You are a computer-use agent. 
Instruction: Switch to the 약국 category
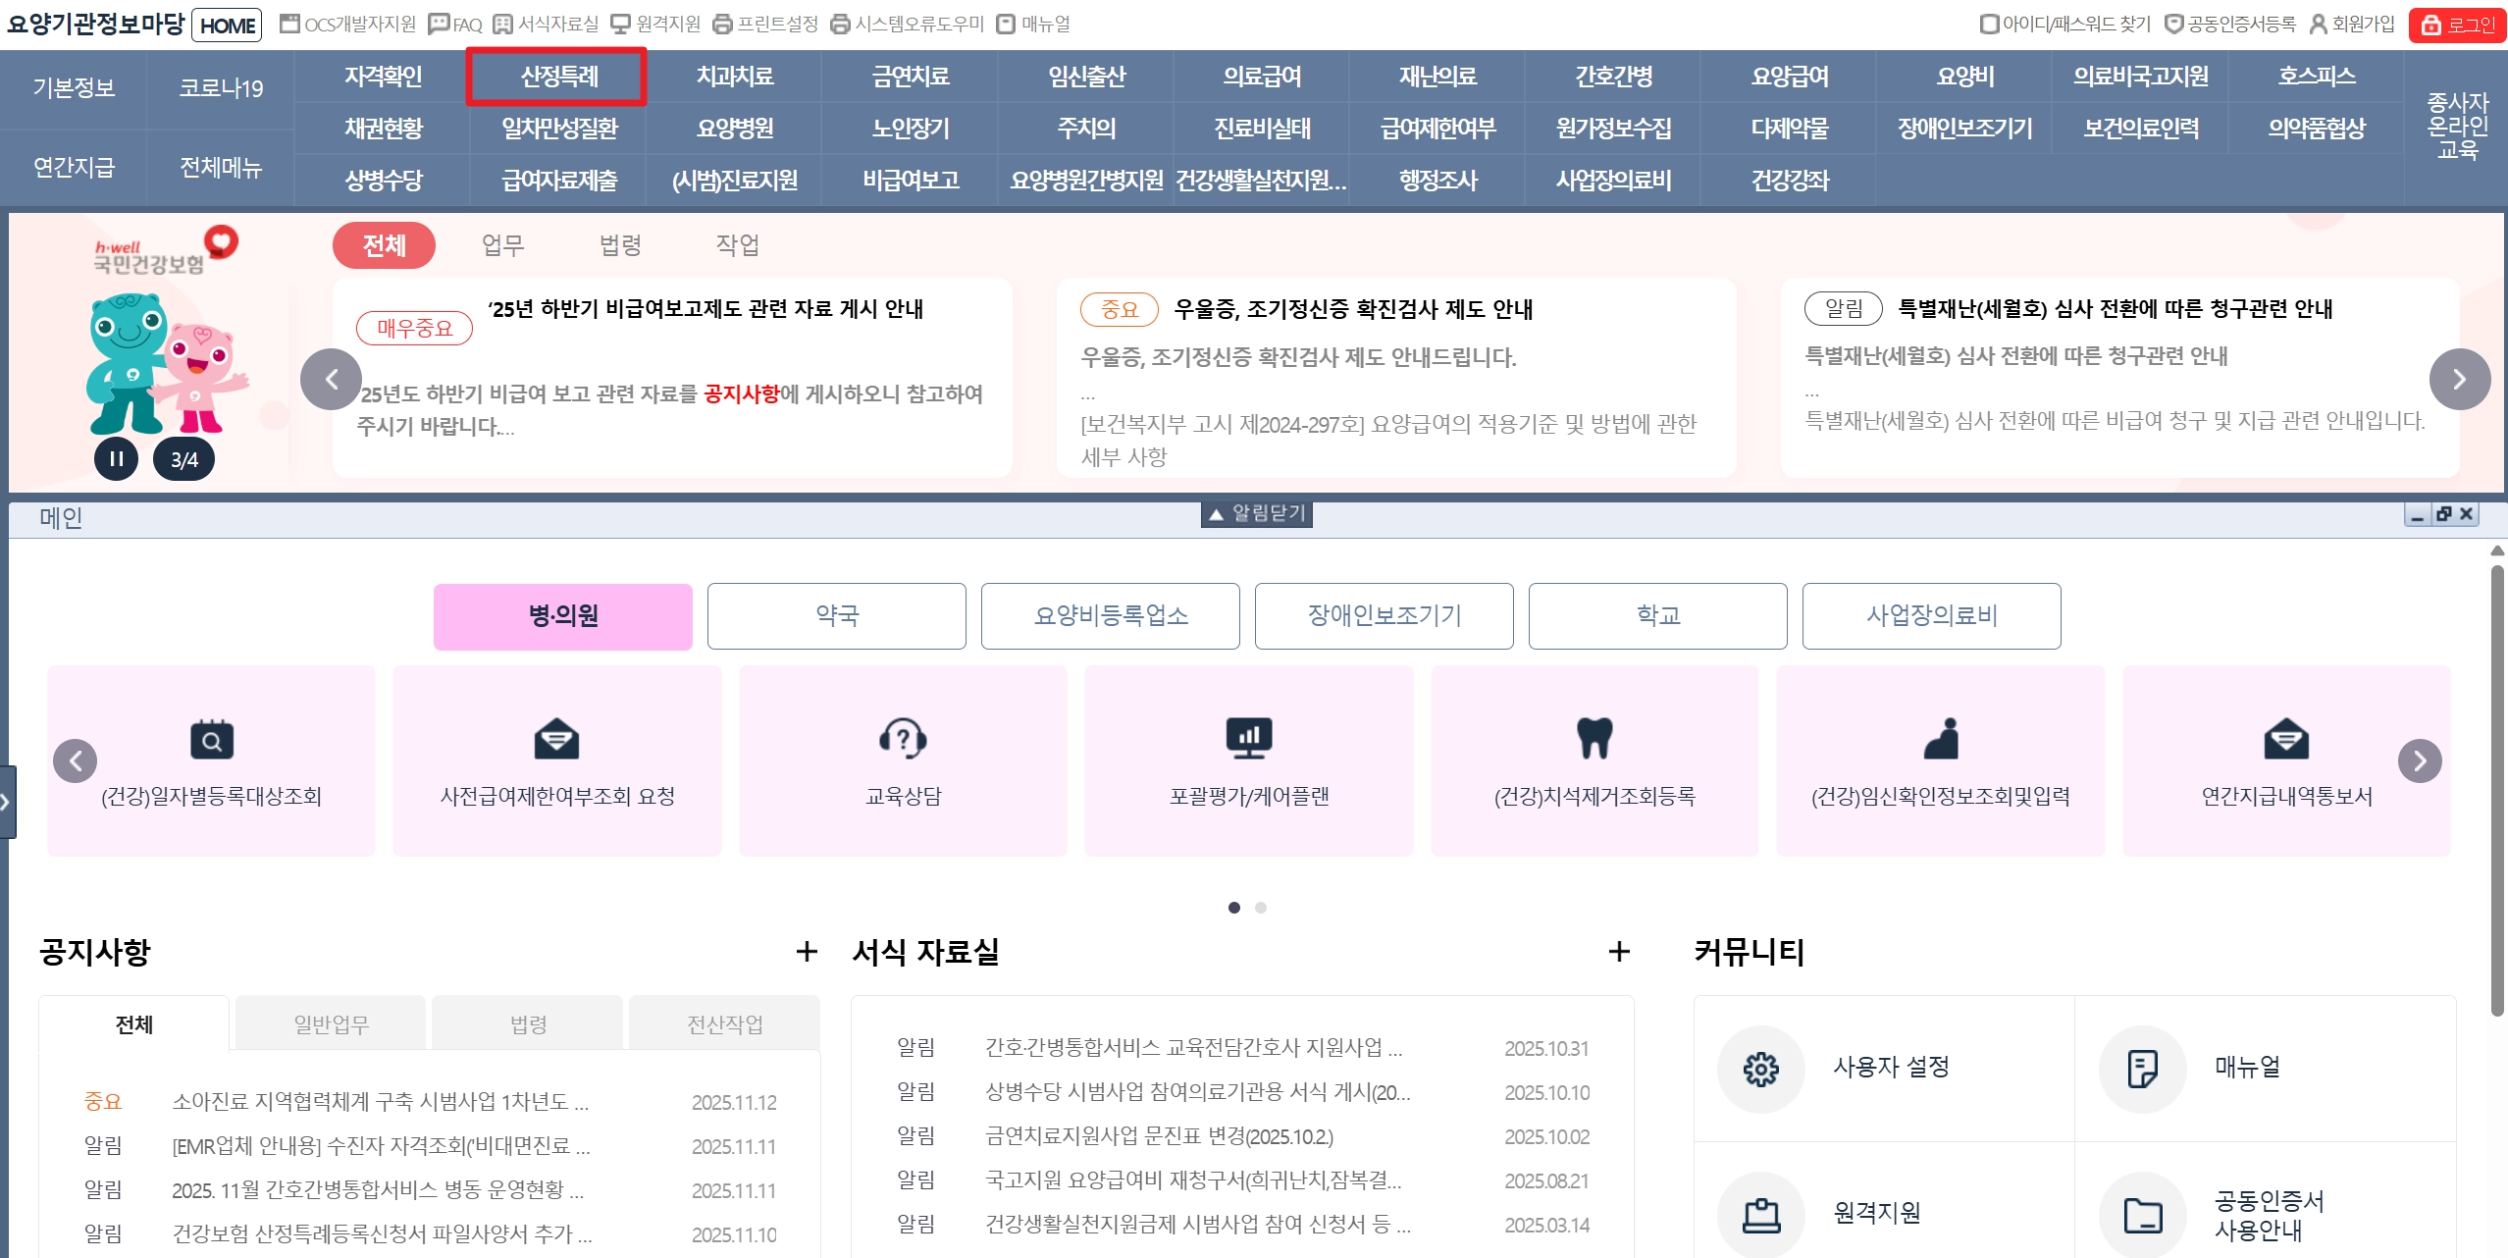(836, 616)
